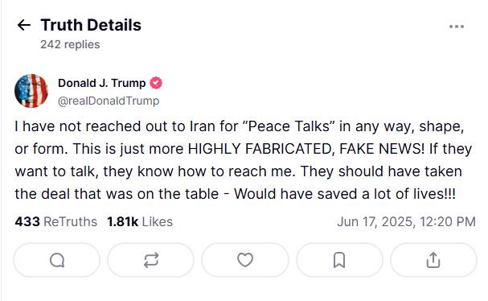This screenshot has width=488, height=301.
Task: Select the 242 replies count
Action: (70, 44)
